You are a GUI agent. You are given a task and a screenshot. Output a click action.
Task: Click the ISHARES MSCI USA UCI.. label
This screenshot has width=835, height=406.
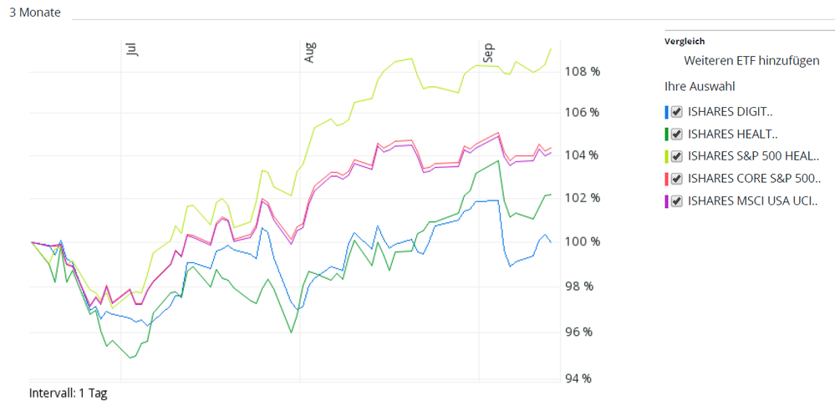(752, 200)
